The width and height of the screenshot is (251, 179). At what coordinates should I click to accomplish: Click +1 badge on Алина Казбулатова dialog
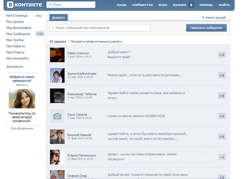coord(222,75)
